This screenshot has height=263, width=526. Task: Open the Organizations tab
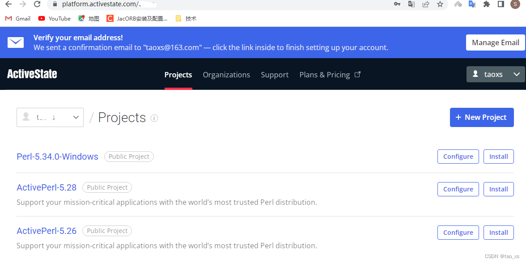coord(226,75)
